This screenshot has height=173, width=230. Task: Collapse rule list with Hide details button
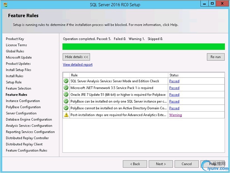tap(76, 57)
